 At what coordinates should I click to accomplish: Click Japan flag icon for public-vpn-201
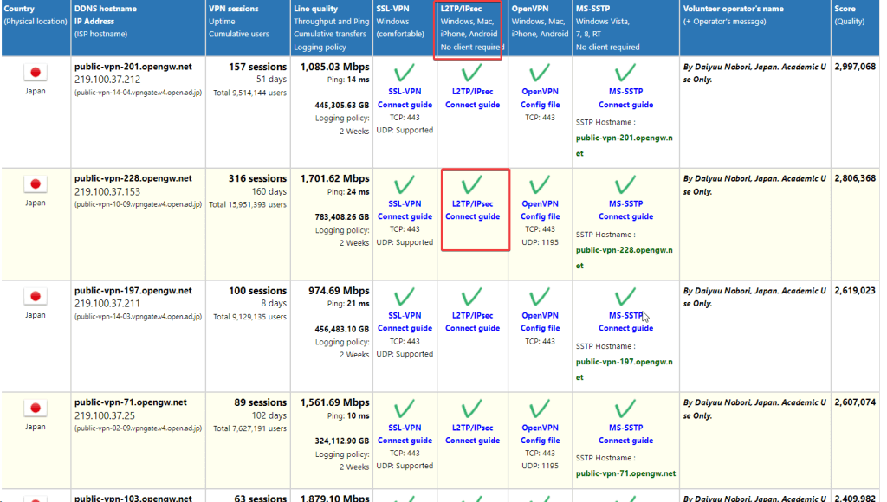coord(35,73)
